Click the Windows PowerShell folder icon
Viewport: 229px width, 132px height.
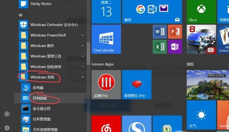click(x=24, y=35)
